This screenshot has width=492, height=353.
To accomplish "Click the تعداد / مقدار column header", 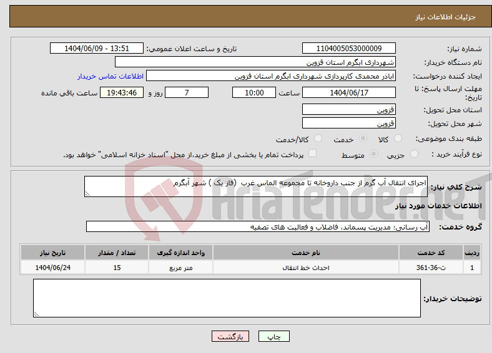I will click(117, 253).
